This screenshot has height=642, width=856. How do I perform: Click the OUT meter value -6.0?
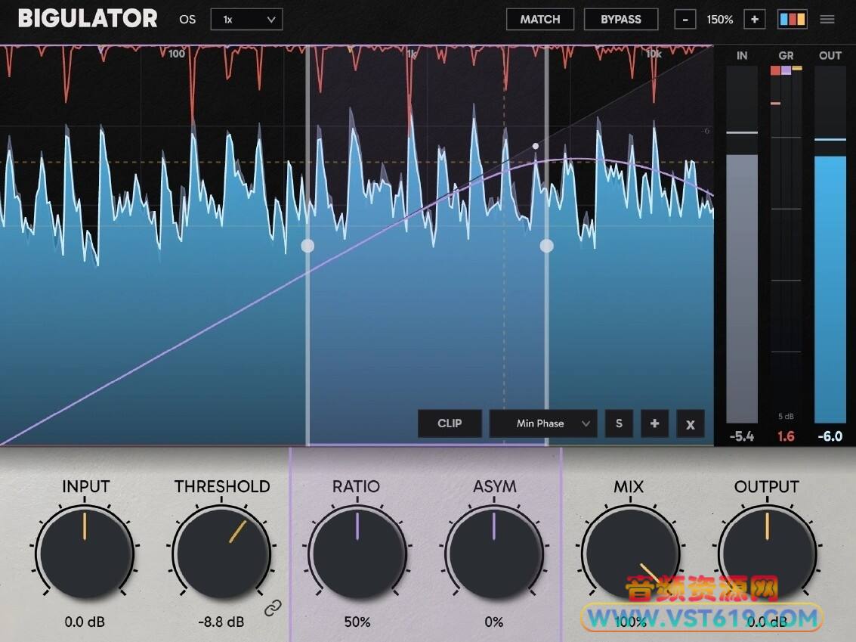click(x=830, y=436)
